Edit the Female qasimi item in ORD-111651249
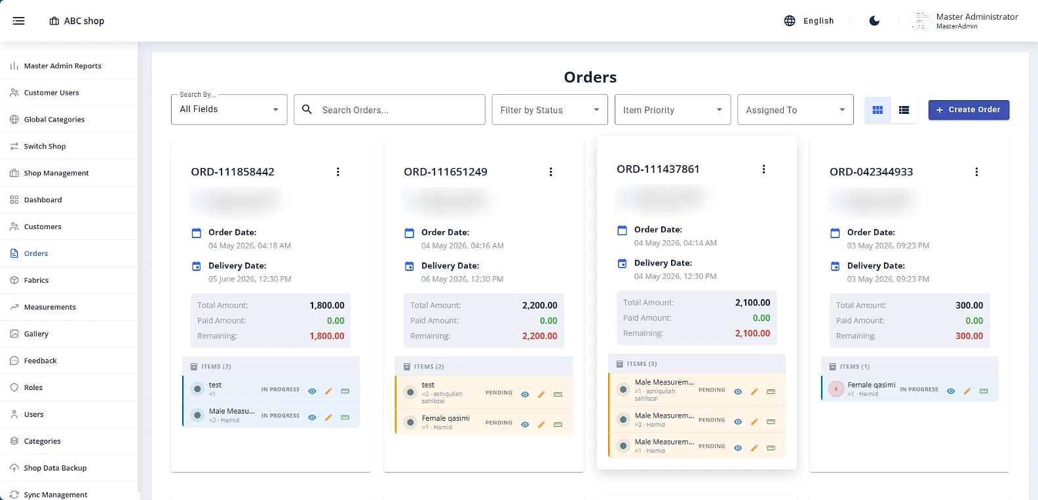This screenshot has height=500, width=1038. coord(541,424)
